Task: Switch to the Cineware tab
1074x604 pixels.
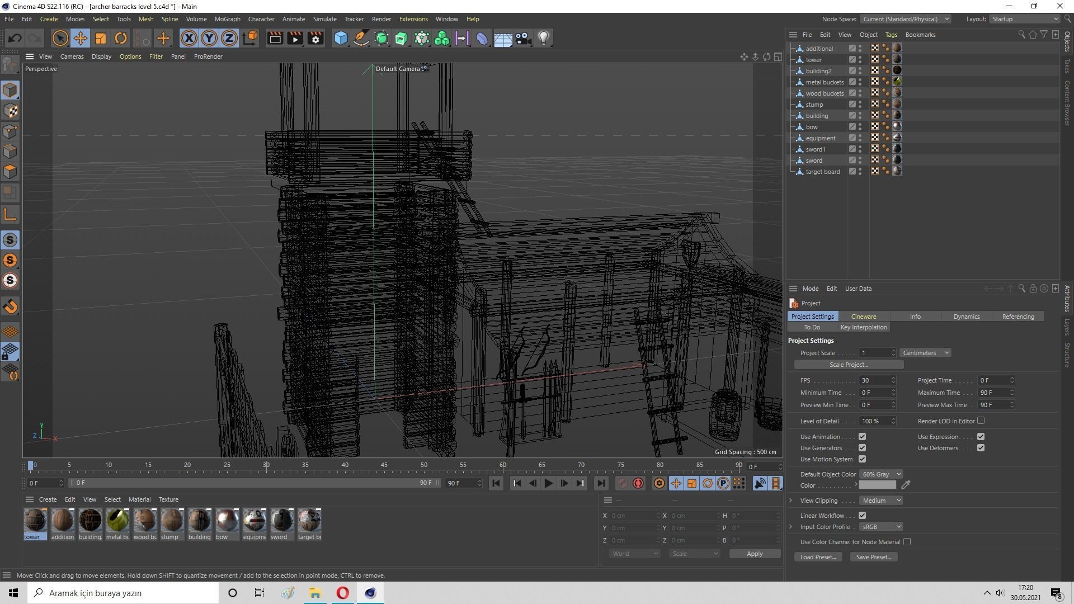Action: [863, 317]
